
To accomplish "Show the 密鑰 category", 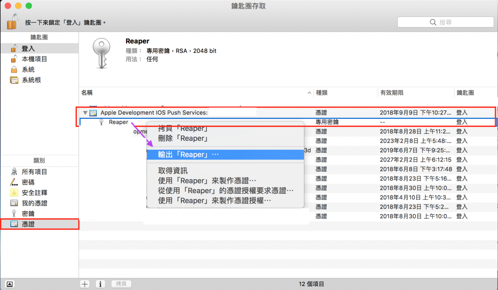I will pyautogui.click(x=39, y=214).
